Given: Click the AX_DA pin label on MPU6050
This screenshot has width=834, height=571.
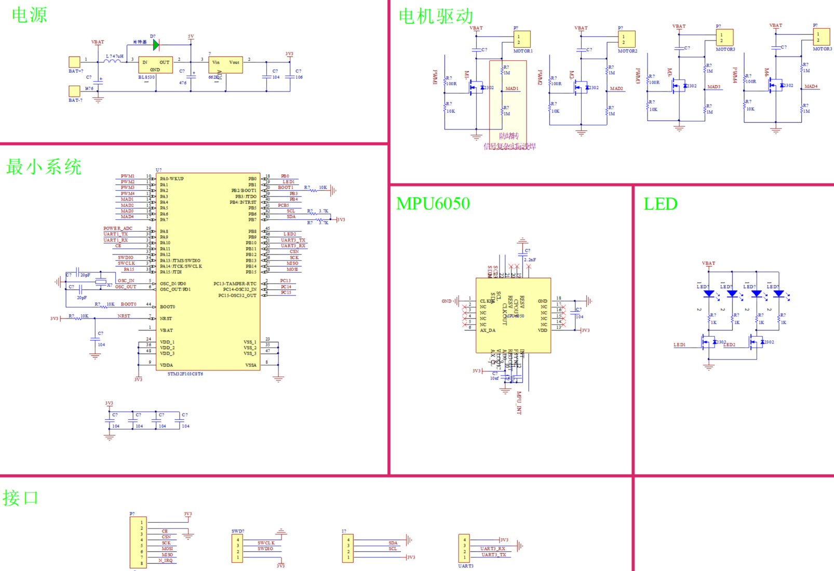Looking at the screenshot, I should 488,330.
